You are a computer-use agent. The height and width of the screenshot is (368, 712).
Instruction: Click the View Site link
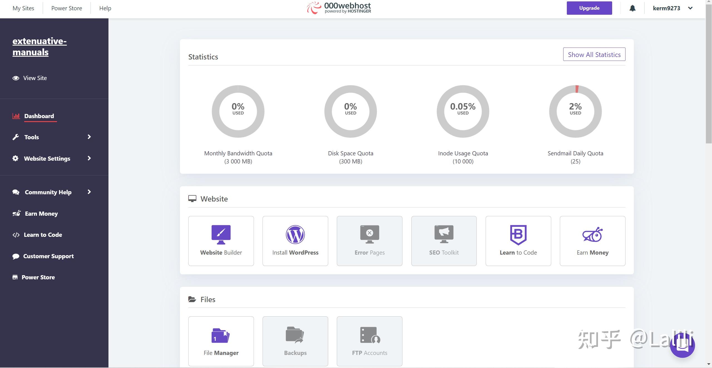click(35, 78)
